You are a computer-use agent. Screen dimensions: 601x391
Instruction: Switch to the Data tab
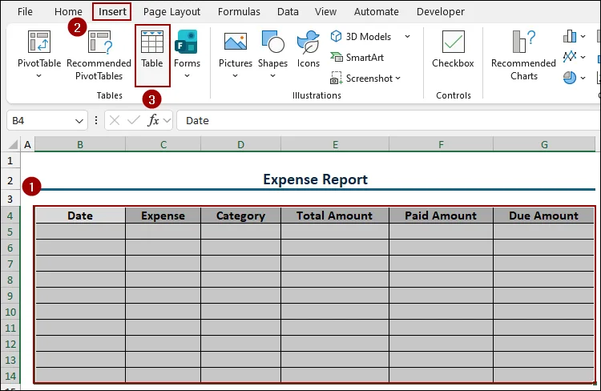288,11
